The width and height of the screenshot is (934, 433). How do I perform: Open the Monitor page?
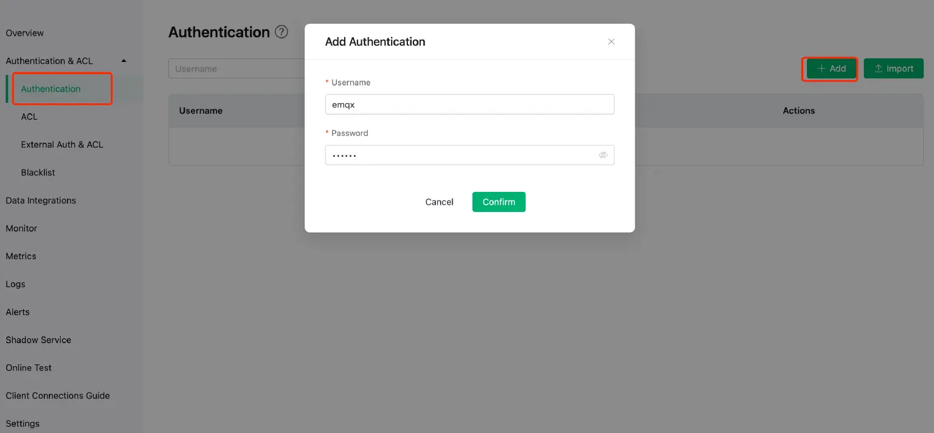tap(21, 228)
